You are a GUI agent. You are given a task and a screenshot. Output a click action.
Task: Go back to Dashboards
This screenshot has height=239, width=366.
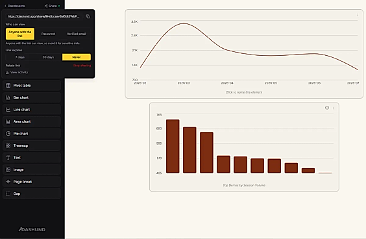point(14,6)
